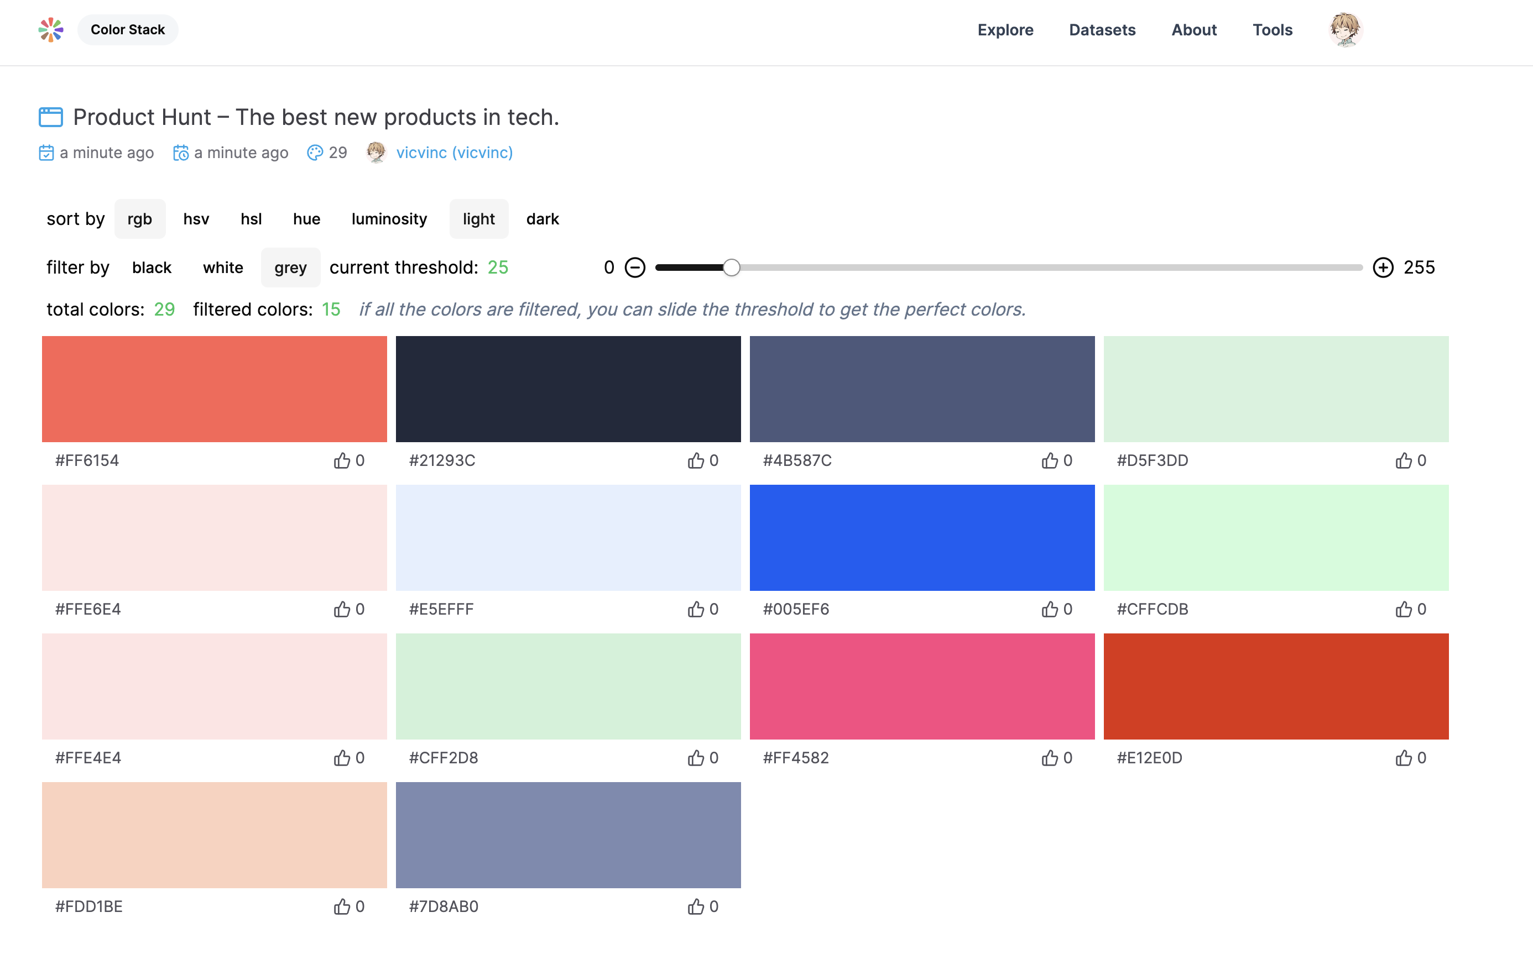Open the Datasets menu item
The width and height of the screenshot is (1533, 954).
pyautogui.click(x=1102, y=30)
